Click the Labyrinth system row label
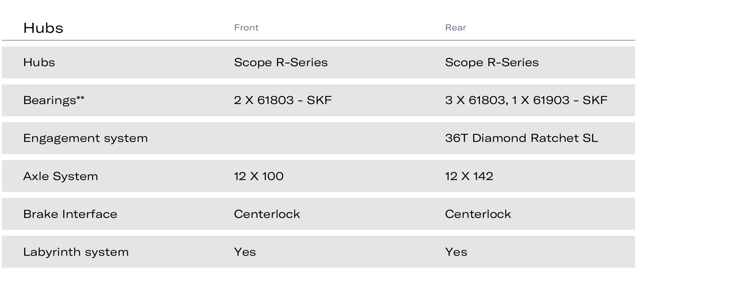Screen dimensions: 734x282 (76, 252)
